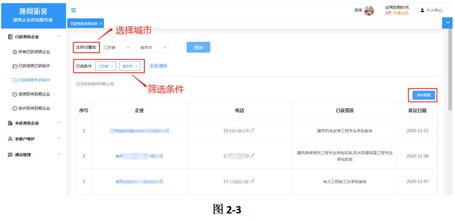Image resolution: width=455 pixels, height=220 pixels.
Task: Collapse sidebar with hamburger menu icon
Action: pos(73,11)
